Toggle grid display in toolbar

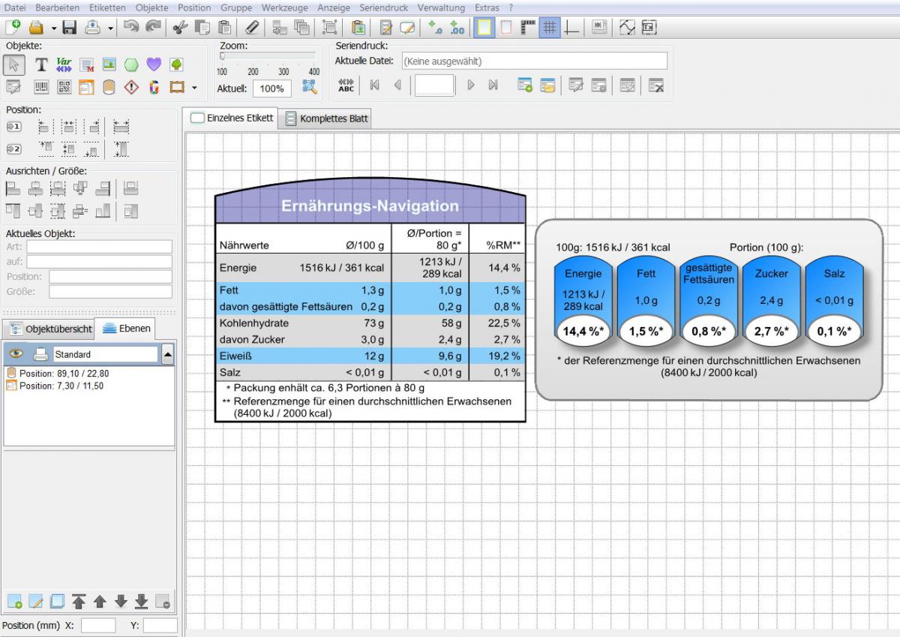550,28
